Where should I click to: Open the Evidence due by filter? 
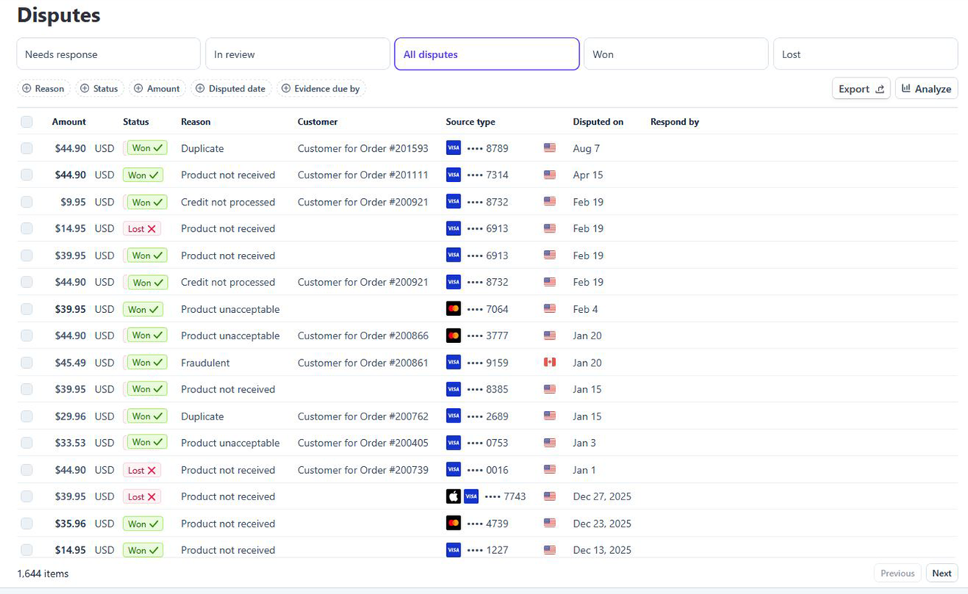click(x=321, y=88)
